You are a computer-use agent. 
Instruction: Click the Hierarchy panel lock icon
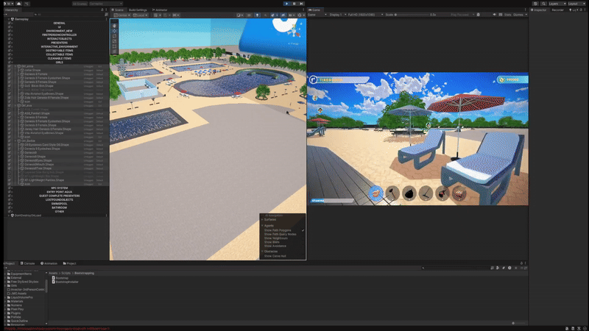pos(102,10)
